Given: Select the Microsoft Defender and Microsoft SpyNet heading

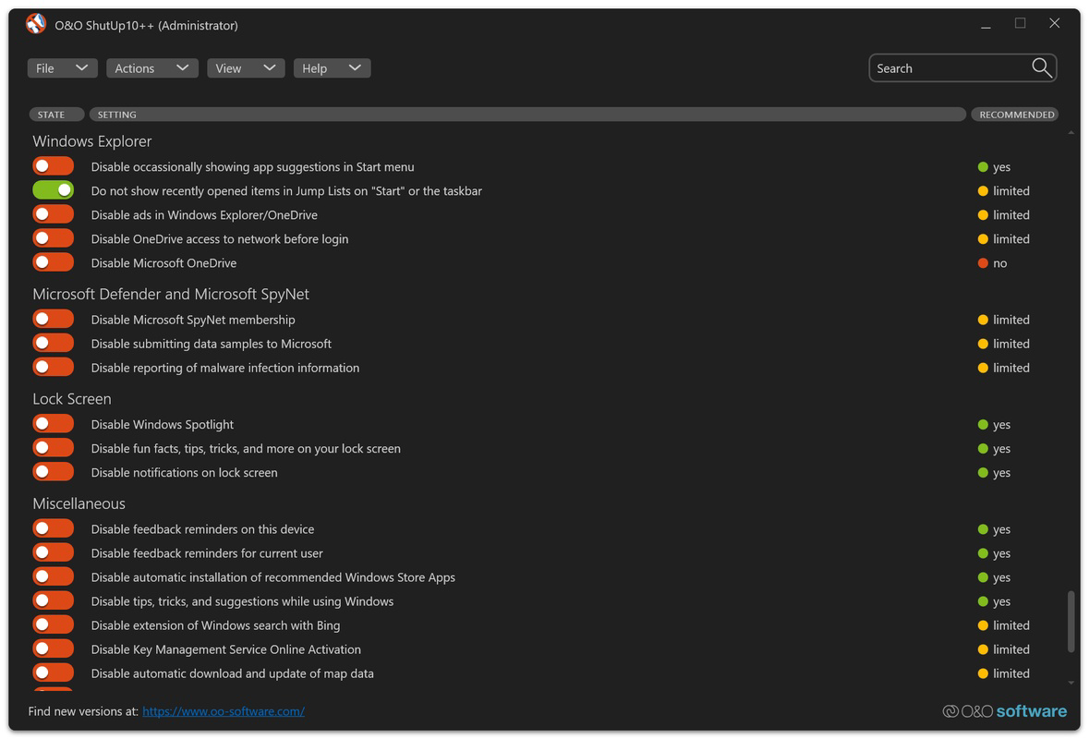Looking at the screenshot, I should (x=171, y=294).
